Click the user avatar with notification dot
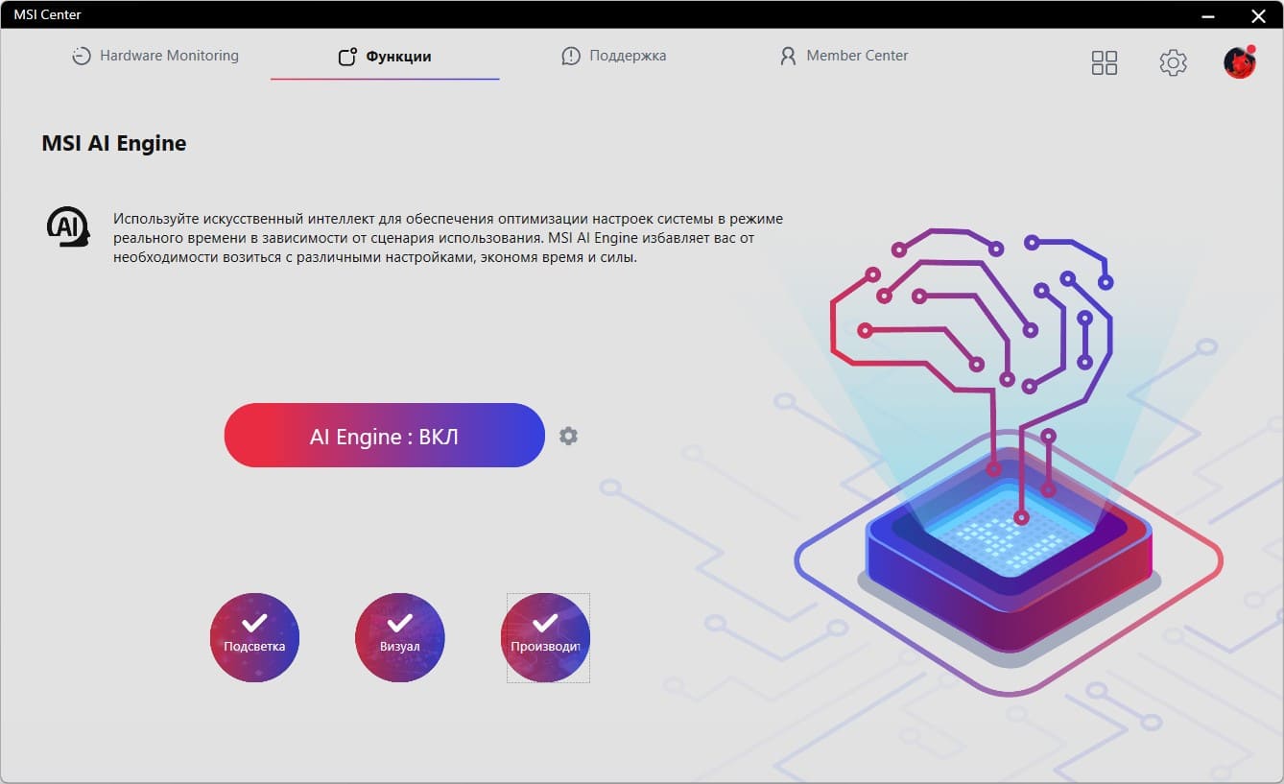This screenshot has height=784, width=1284. tap(1240, 61)
